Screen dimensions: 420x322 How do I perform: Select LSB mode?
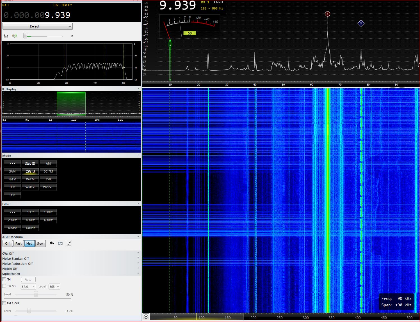pos(48,179)
